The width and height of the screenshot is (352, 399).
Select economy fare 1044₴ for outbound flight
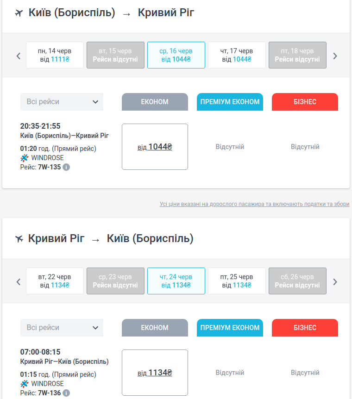click(155, 147)
